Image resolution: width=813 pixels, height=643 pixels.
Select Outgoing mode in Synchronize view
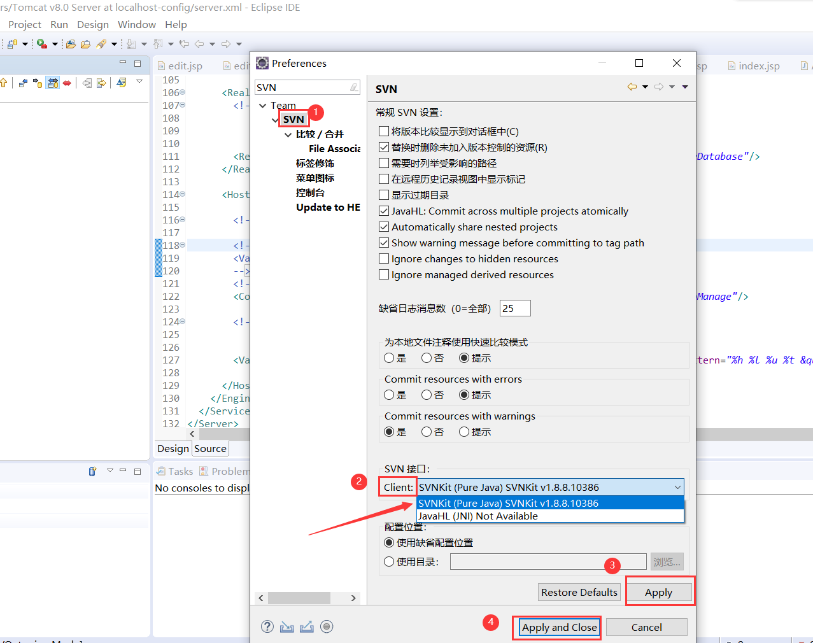click(38, 83)
